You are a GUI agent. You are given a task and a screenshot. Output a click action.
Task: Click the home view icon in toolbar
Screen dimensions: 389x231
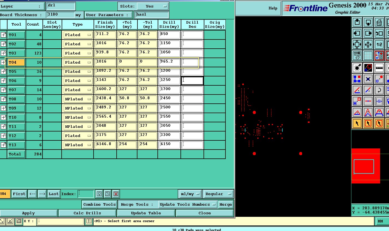coord(379,22)
